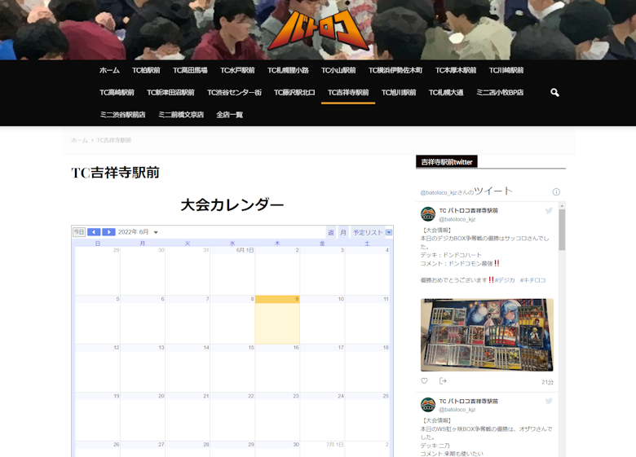Switch calendar to 週 view
Viewport: 636px width, 457px height.
coord(331,232)
